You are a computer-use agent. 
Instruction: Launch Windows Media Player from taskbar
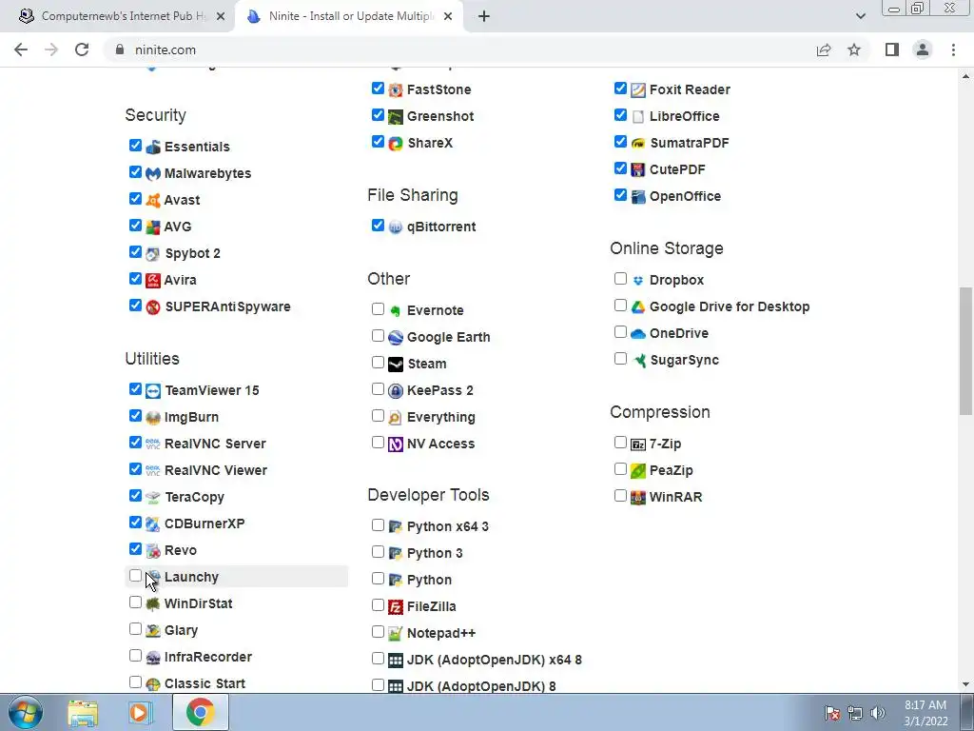141,712
